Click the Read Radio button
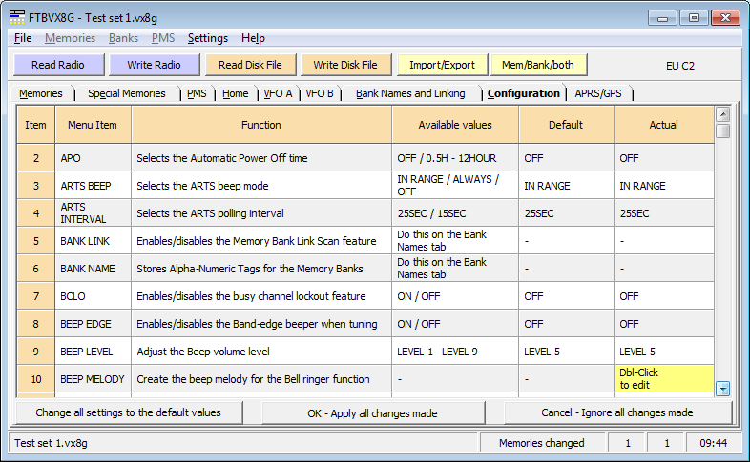The height and width of the screenshot is (462, 750). click(59, 65)
